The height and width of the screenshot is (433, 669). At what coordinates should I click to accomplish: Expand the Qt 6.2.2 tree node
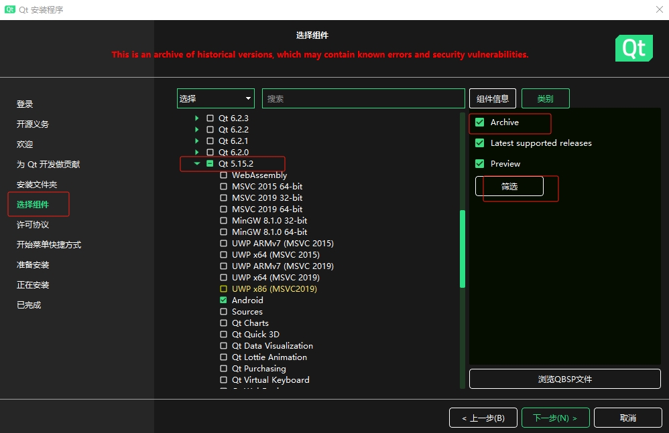196,129
